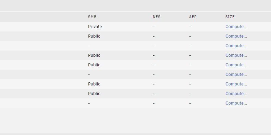The width and height of the screenshot is (271, 135).
Task: Compute size for the sixth row share
Action: point(236,75)
